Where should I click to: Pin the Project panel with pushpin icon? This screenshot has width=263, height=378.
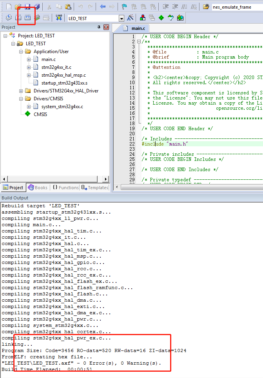point(99,27)
